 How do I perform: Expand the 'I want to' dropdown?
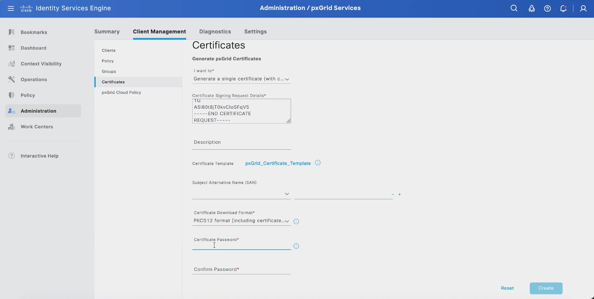click(x=242, y=79)
